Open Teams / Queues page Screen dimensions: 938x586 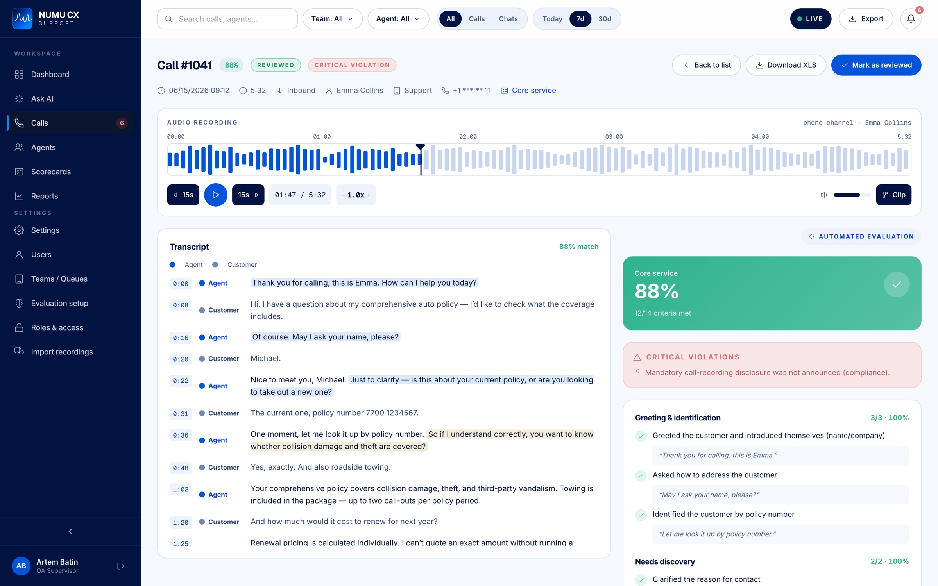[x=70, y=279]
